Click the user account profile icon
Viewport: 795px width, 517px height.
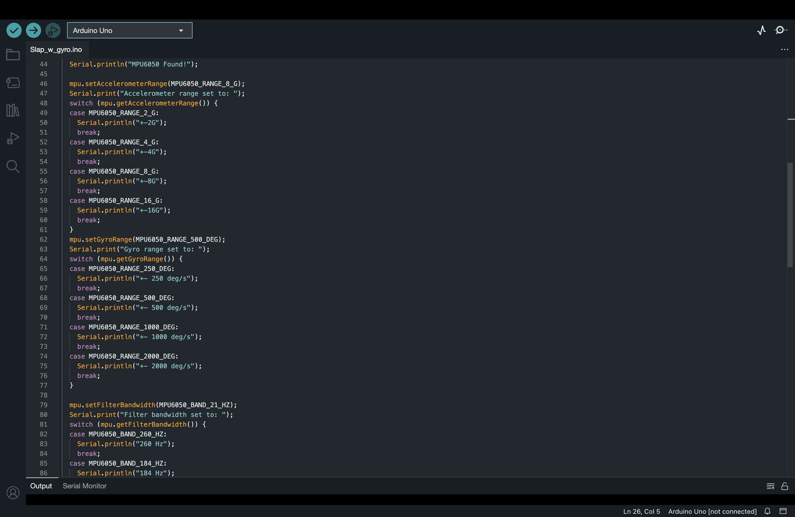pyautogui.click(x=13, y=493)
